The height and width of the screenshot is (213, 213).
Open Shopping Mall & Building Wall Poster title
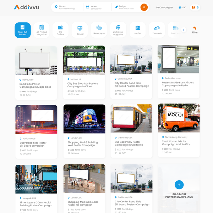pos(83,144)
